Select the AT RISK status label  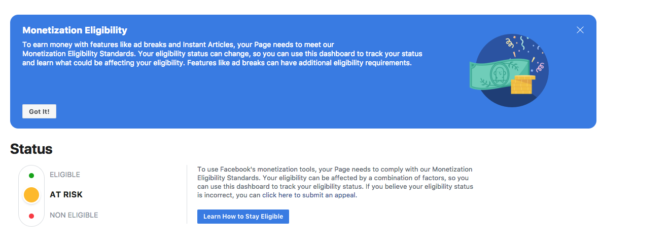[66, 195]
